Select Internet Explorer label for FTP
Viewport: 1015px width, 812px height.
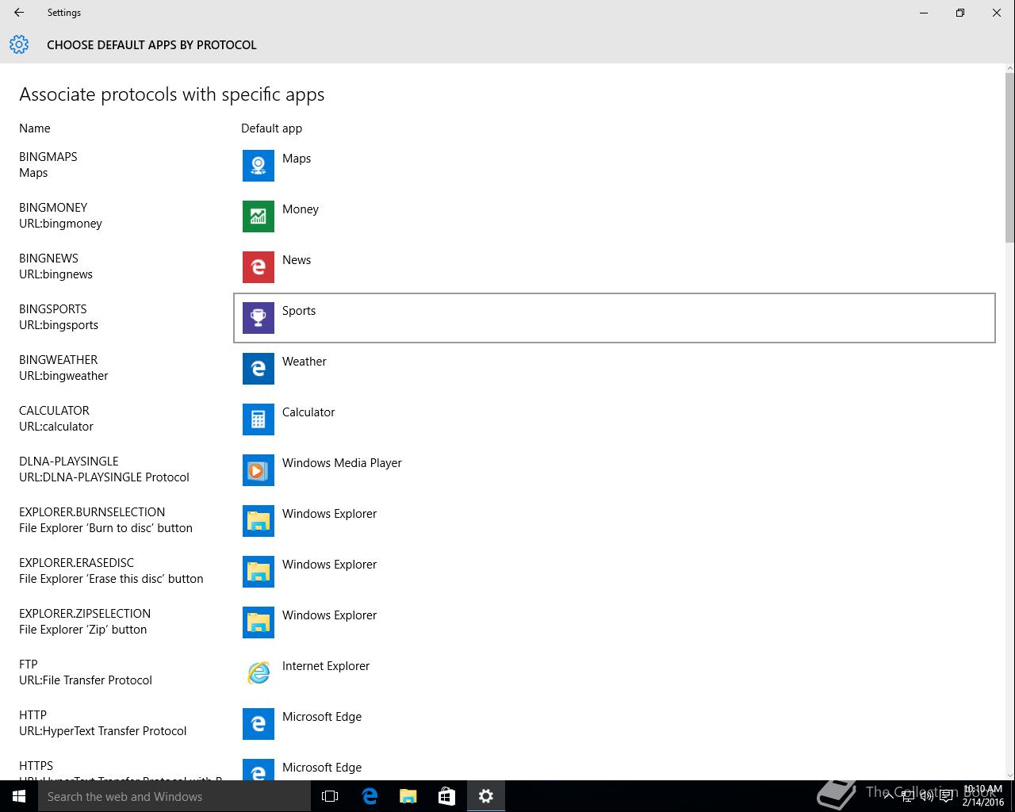coord(326,666)
